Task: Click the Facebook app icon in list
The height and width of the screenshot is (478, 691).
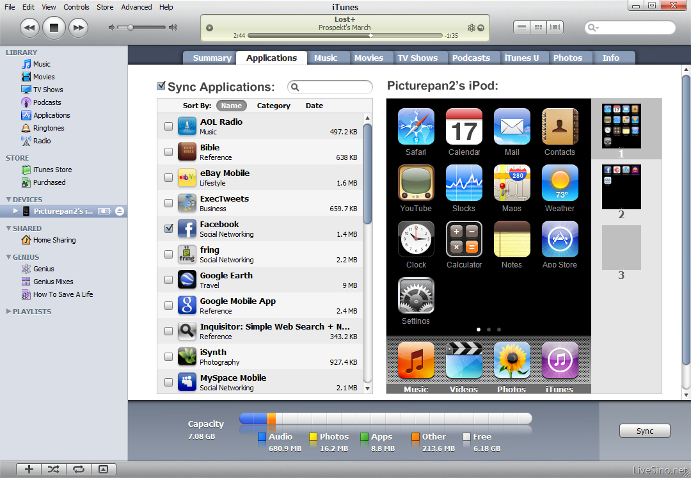Action: tap(187, 228)
